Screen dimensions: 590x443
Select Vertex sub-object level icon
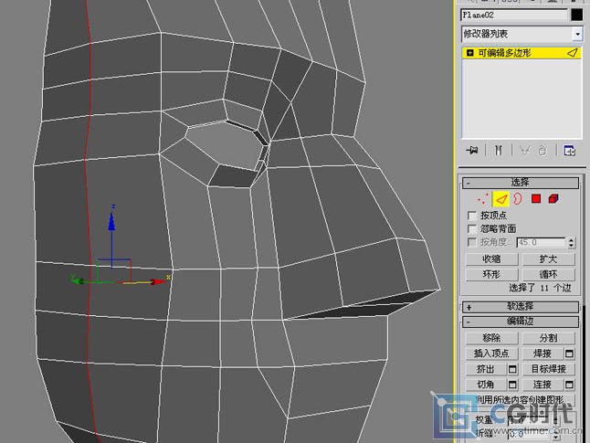point(484,198)
